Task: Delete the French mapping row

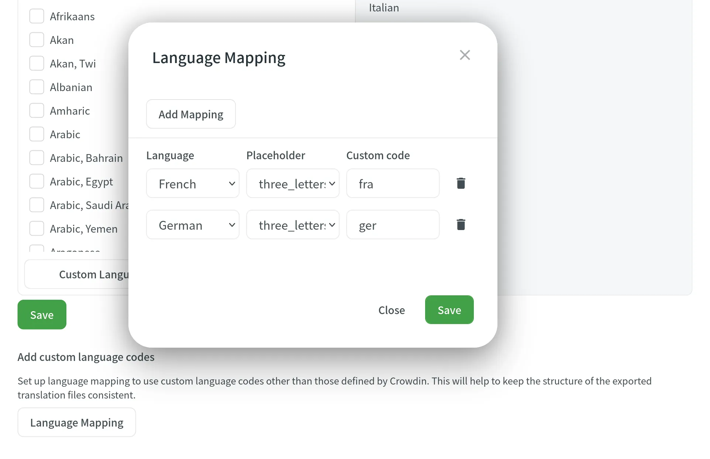Action: (x=460, y=183)
